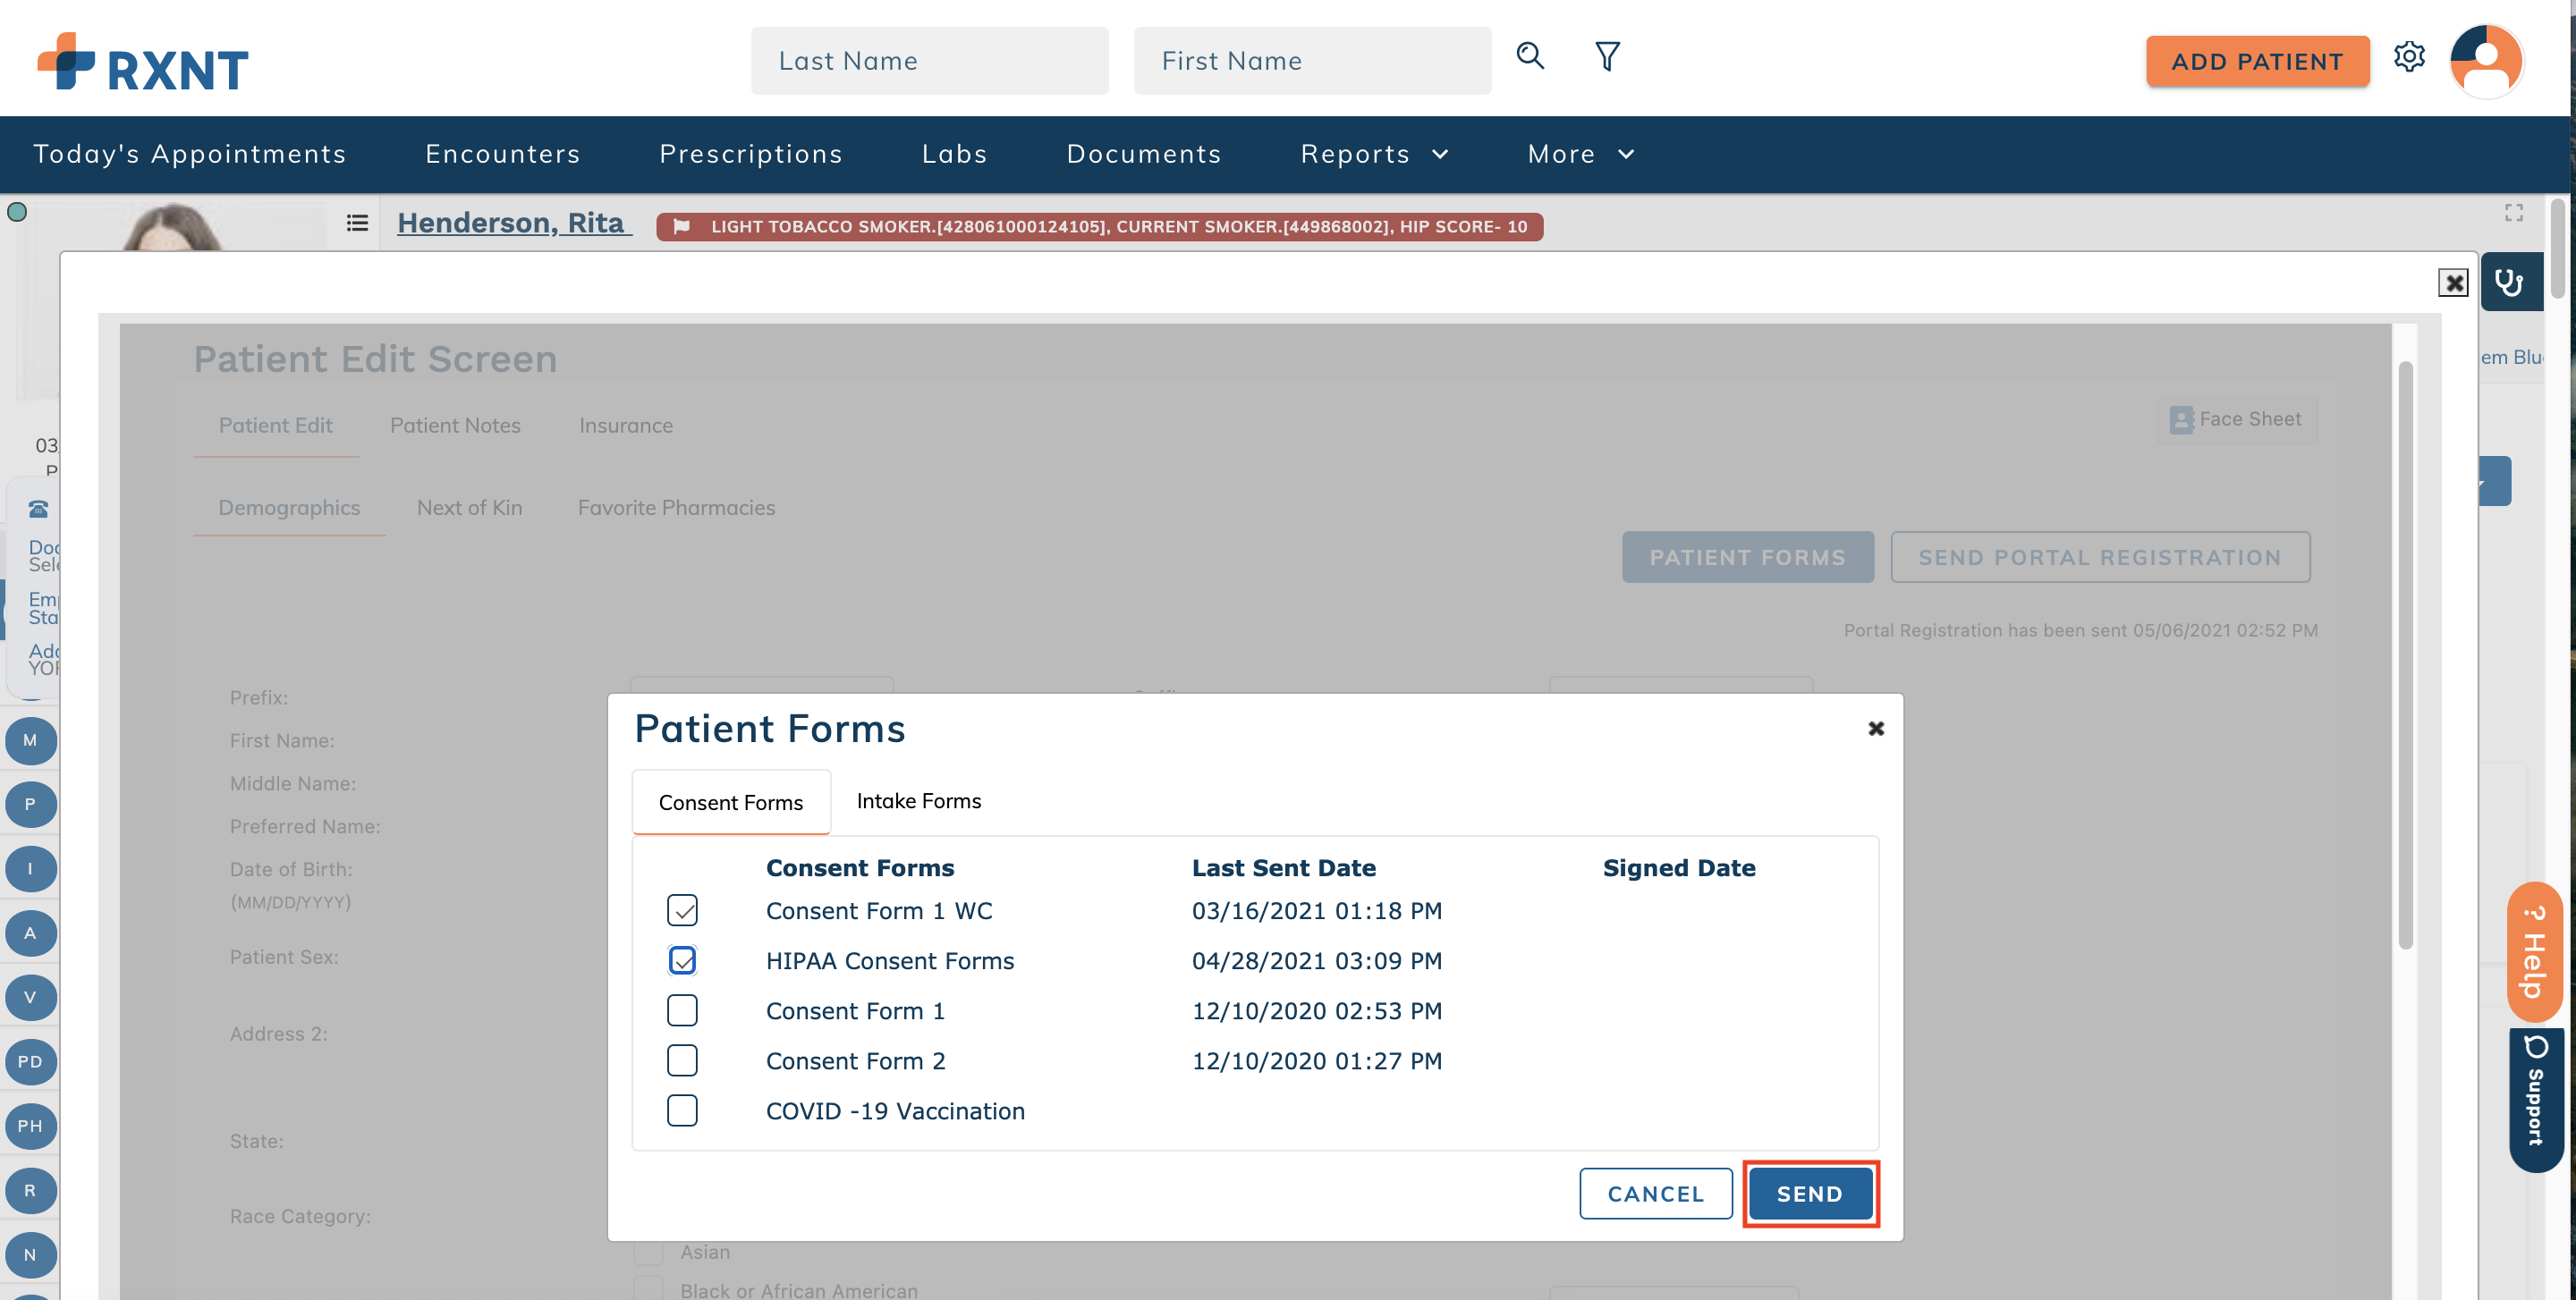Uncheck the HIPAA Consent Forms checkbox
2576x1300 pixels.
coord(683,960)
